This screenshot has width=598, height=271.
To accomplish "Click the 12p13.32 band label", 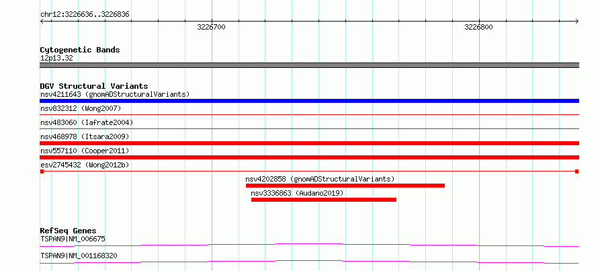I will 56,59.
